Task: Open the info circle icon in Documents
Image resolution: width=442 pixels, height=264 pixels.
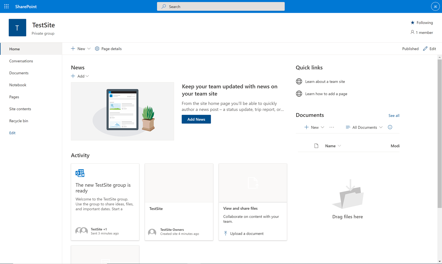Action: [390, 127]
